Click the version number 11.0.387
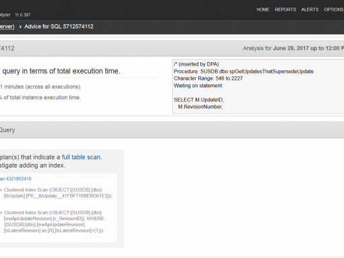Viewport: 344px width, 258px height. point(22,15)
